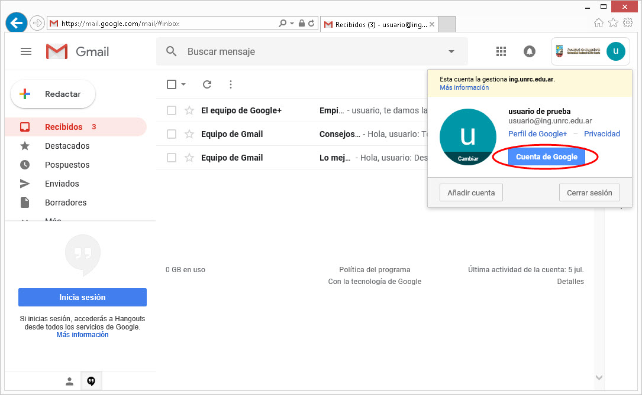642x395 pixels.
Task: Open the Borradores folder
Action: (66, 202)
